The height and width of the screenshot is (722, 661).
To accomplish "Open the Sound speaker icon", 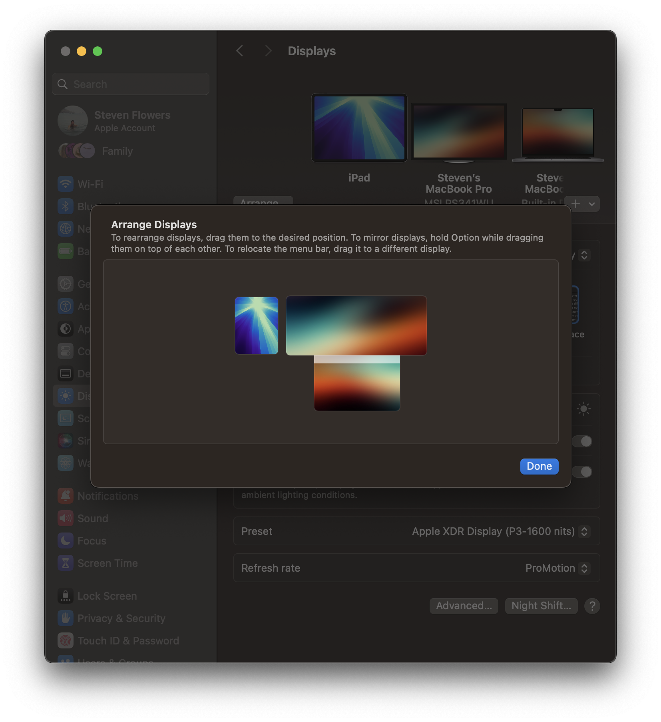I will click(x=66, y=518).
